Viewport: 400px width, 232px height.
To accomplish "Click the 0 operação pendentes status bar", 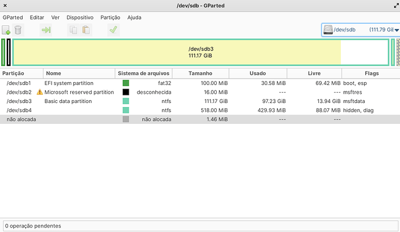I will click(201, 226).
